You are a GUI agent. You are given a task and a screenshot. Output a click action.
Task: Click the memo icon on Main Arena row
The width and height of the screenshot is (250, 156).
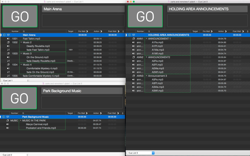click(x=8, y=35)
